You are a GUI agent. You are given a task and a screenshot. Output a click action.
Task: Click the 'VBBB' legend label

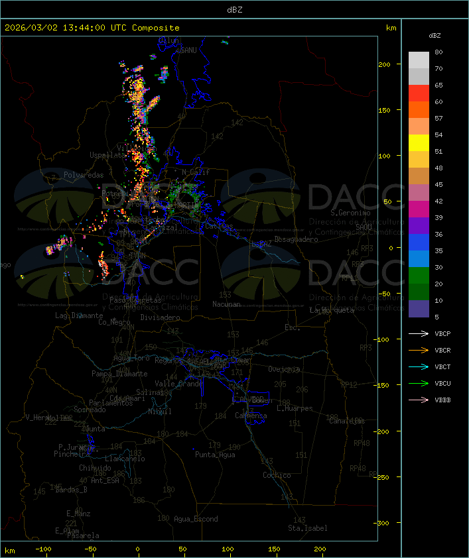click(442, 400)
